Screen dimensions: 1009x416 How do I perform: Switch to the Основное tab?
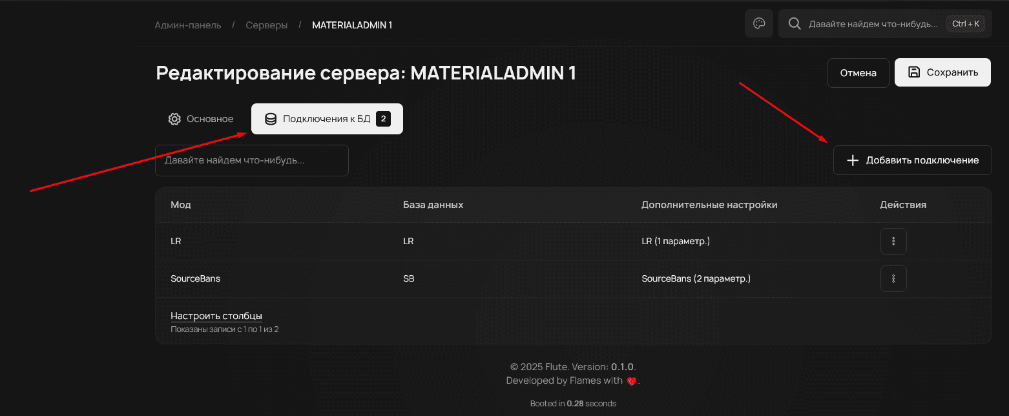[201, 119]
